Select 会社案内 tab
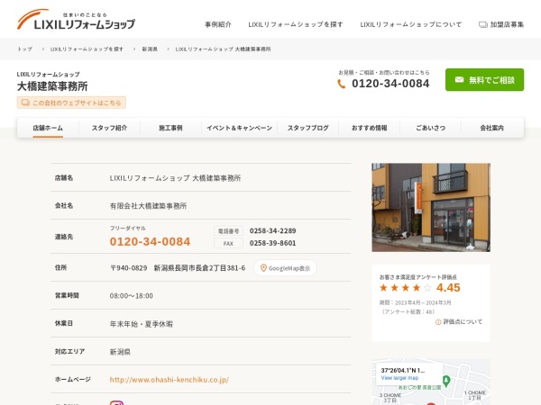This screenshot has height=405, width=541. coord(492,128)
